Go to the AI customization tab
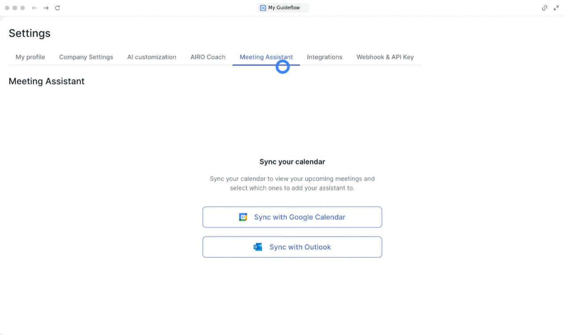565x335 pixels. tap(151, 57)
